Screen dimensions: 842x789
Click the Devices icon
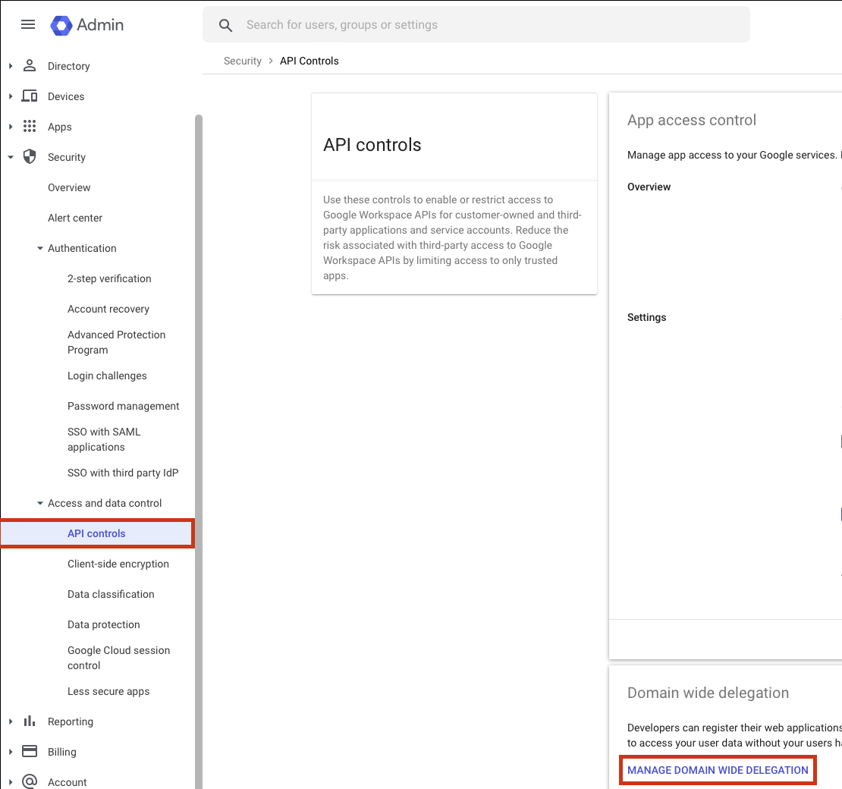pyautogui.click(x=30, y=96)
